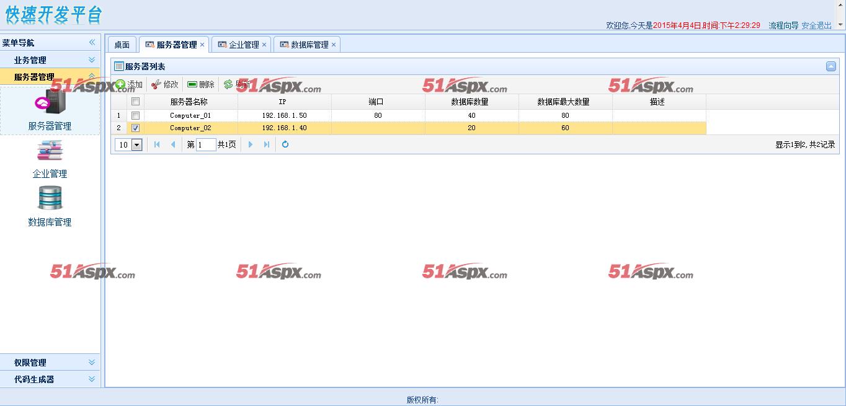
Task: Collapse the 服务器列表 panel
Action: pos(831,66)
